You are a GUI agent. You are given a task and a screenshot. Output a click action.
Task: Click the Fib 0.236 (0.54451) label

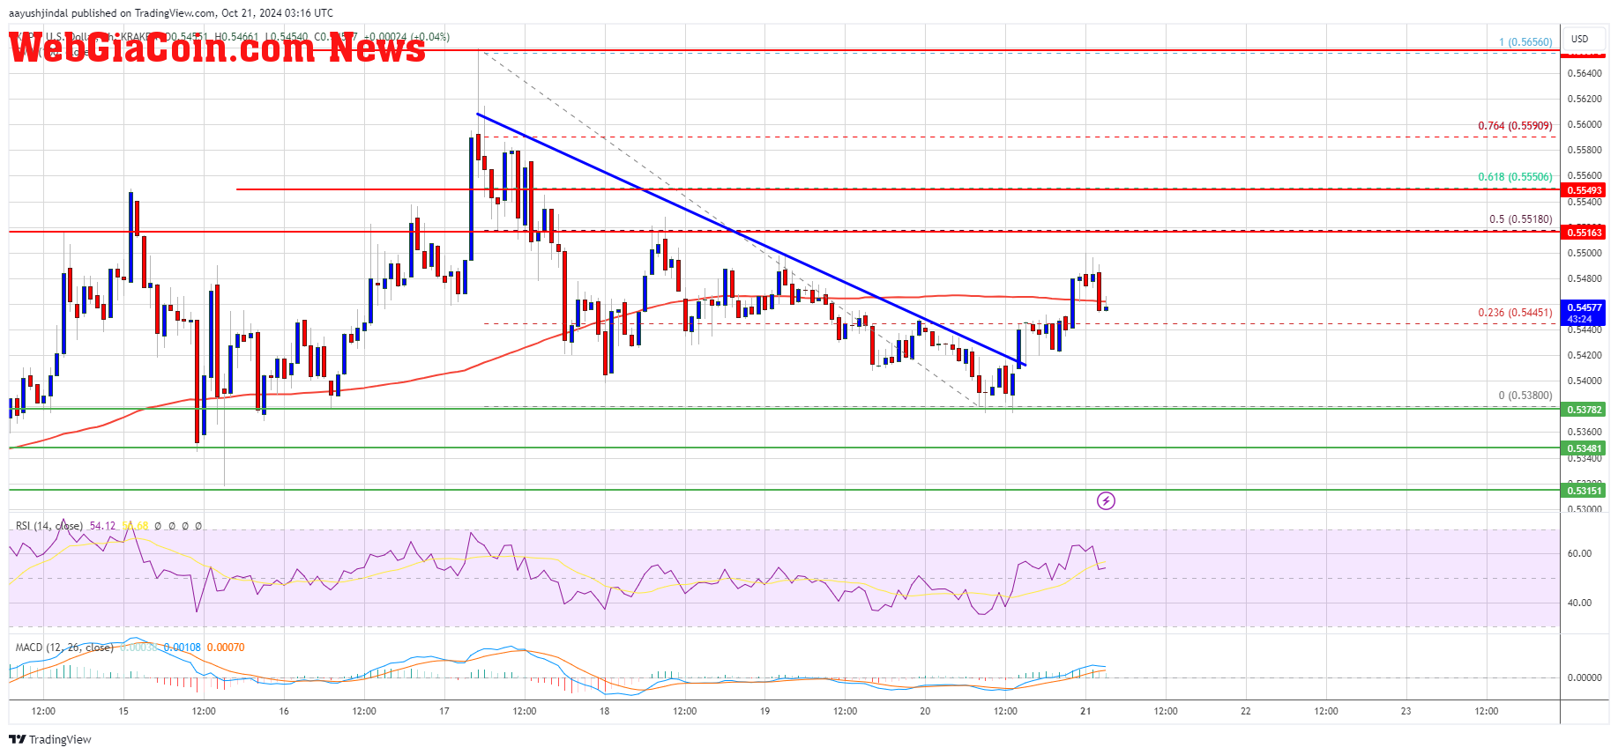pyautogui.click(x=1515, y=313)
